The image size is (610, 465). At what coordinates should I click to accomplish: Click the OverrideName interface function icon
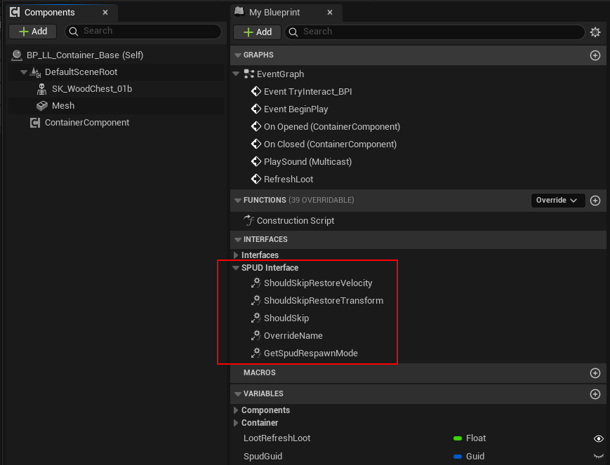tap(256, 335)
